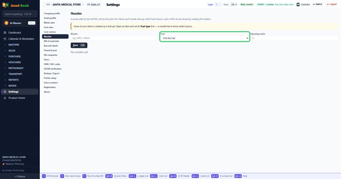Click the Alt+H HSN Master badge
Viewport: 341px width, 179px height.
[173, 176]
